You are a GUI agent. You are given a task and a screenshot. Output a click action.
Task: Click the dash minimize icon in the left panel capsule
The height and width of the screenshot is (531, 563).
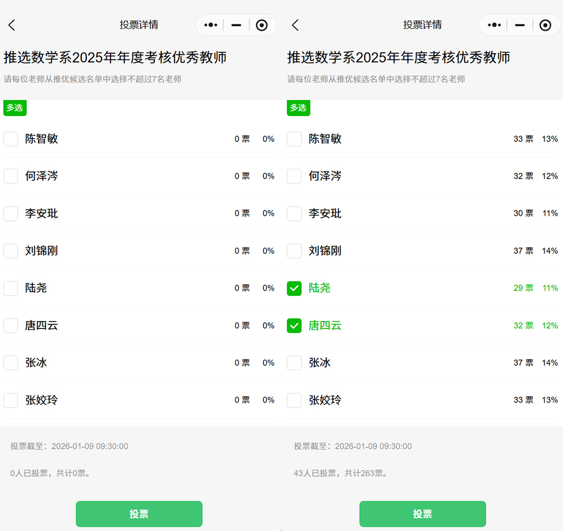[236, 25]
